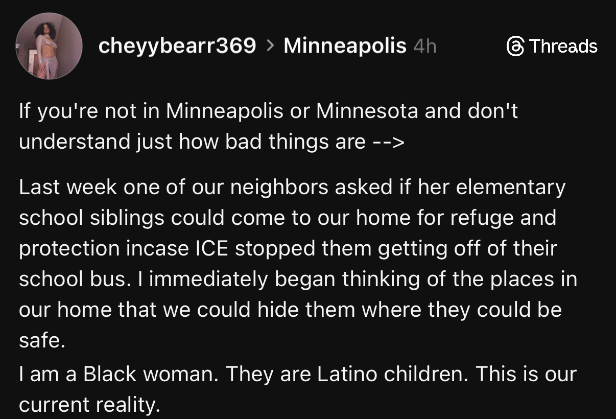Click the word "Minnesota" in the post

(367, 111)
